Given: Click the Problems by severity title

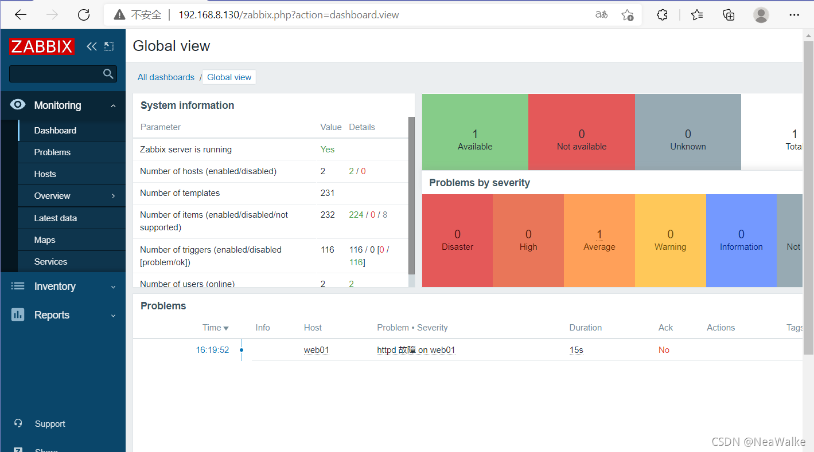Looking at the screenshot, I should (480, 183).
